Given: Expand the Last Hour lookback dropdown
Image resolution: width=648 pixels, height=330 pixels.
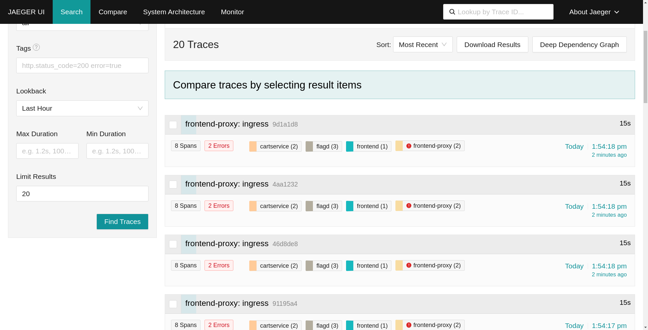Looking at the screenshot, I should tap(82, 108).
